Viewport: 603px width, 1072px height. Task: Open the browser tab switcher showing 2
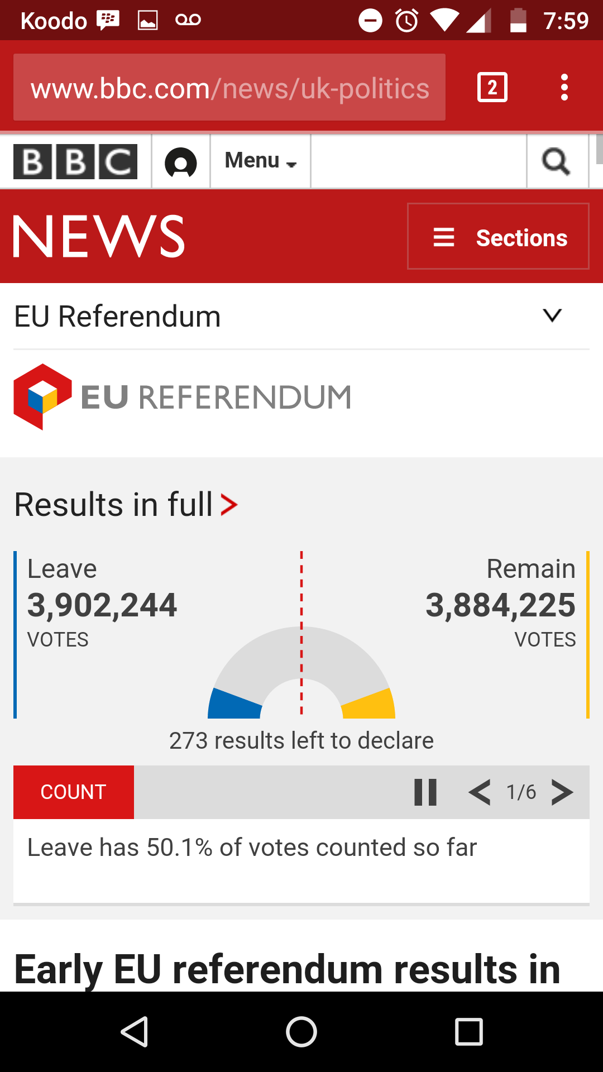(x=492, y=87)
